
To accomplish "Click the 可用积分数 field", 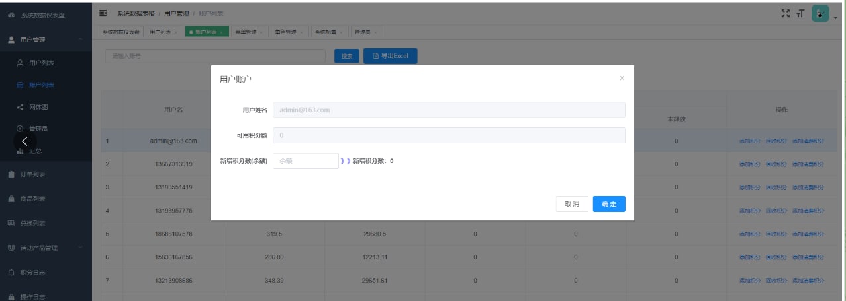I will [x=449, y=135].
